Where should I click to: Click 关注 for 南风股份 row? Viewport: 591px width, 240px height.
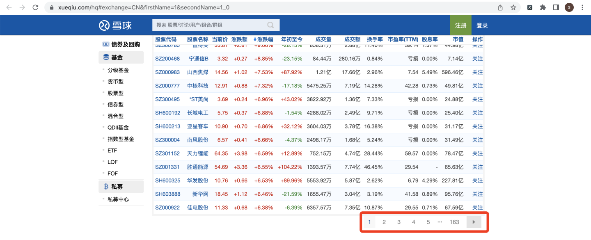tap(478, 140)
